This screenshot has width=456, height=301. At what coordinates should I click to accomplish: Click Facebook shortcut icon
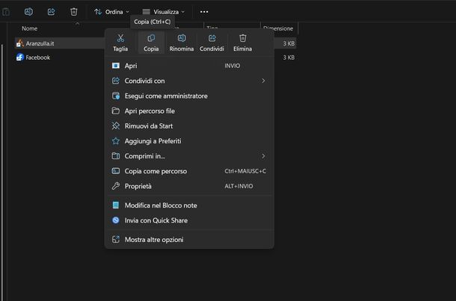click(x=19, y=58)
